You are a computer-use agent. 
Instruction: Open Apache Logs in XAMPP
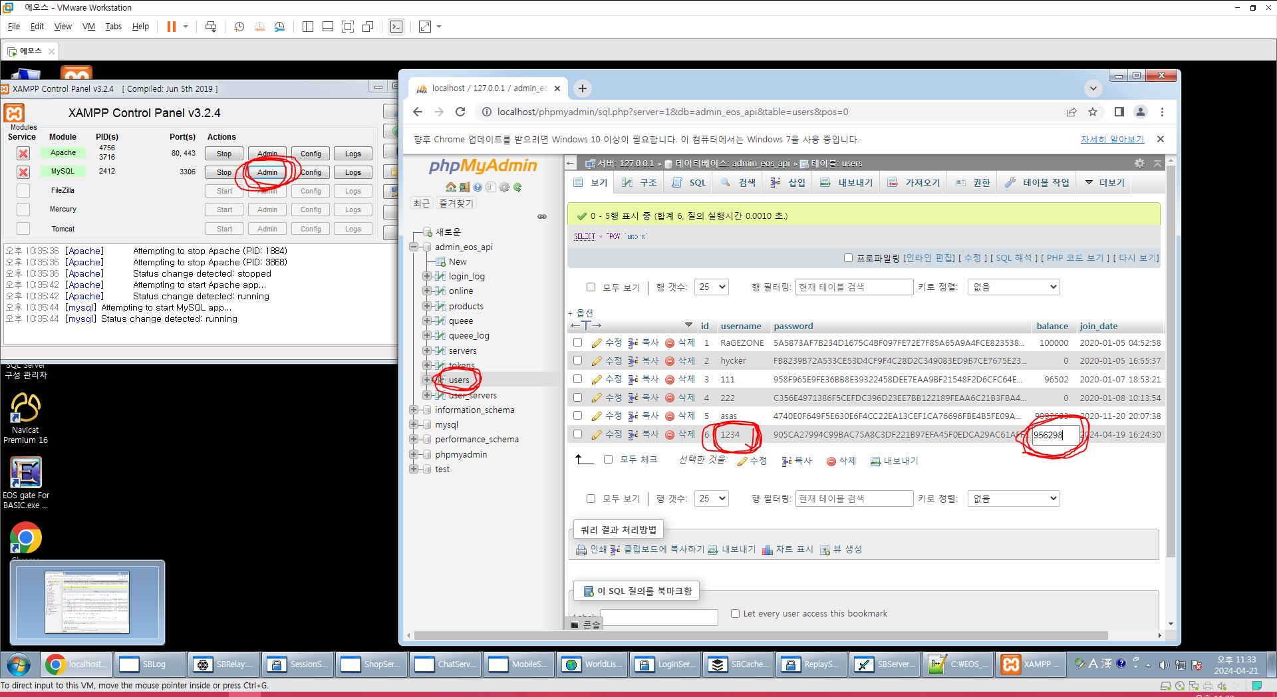[353, 154]
